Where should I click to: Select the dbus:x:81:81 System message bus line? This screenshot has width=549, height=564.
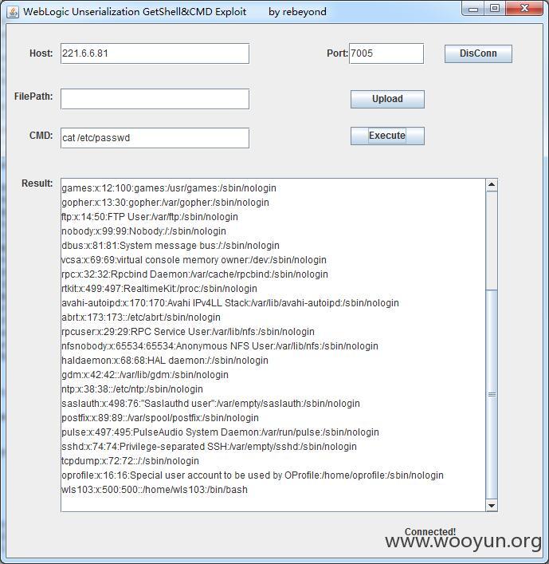(x=171, y=246)
